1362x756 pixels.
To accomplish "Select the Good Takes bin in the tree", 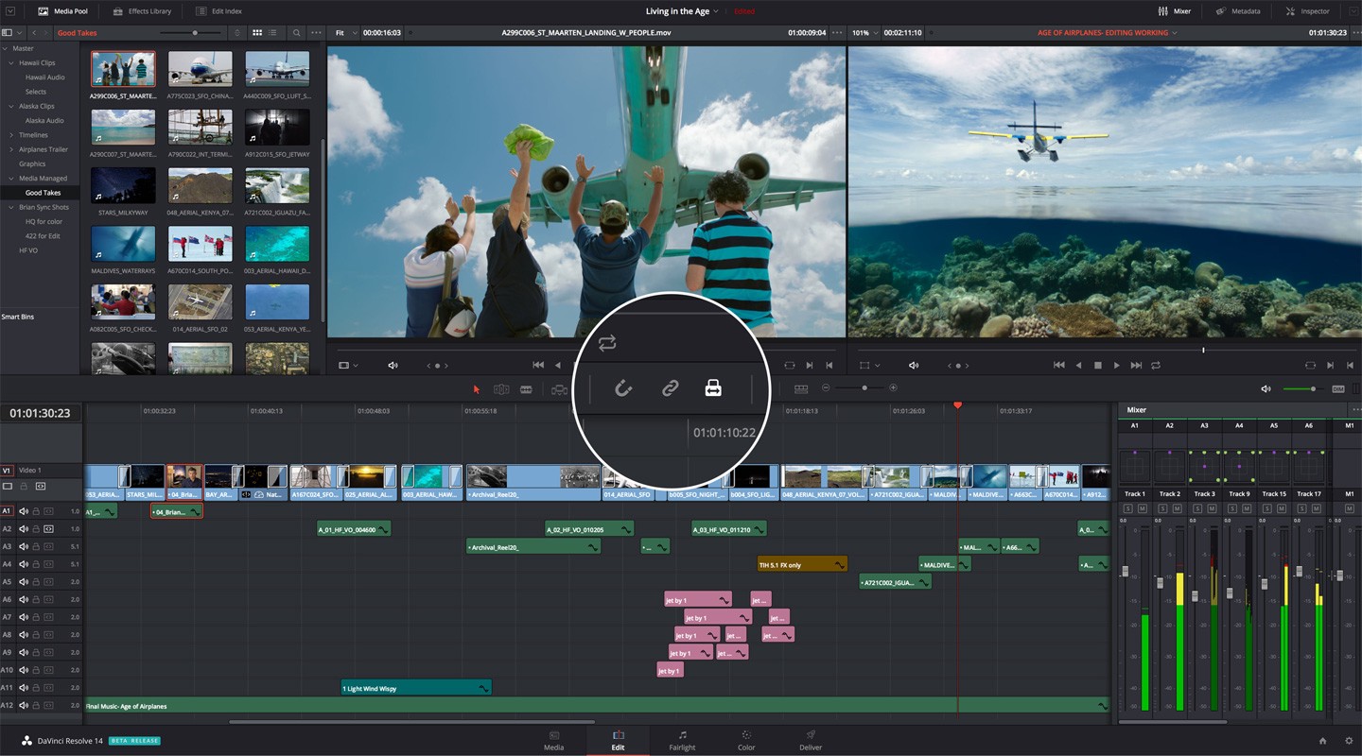I will (x=43, y=193).
